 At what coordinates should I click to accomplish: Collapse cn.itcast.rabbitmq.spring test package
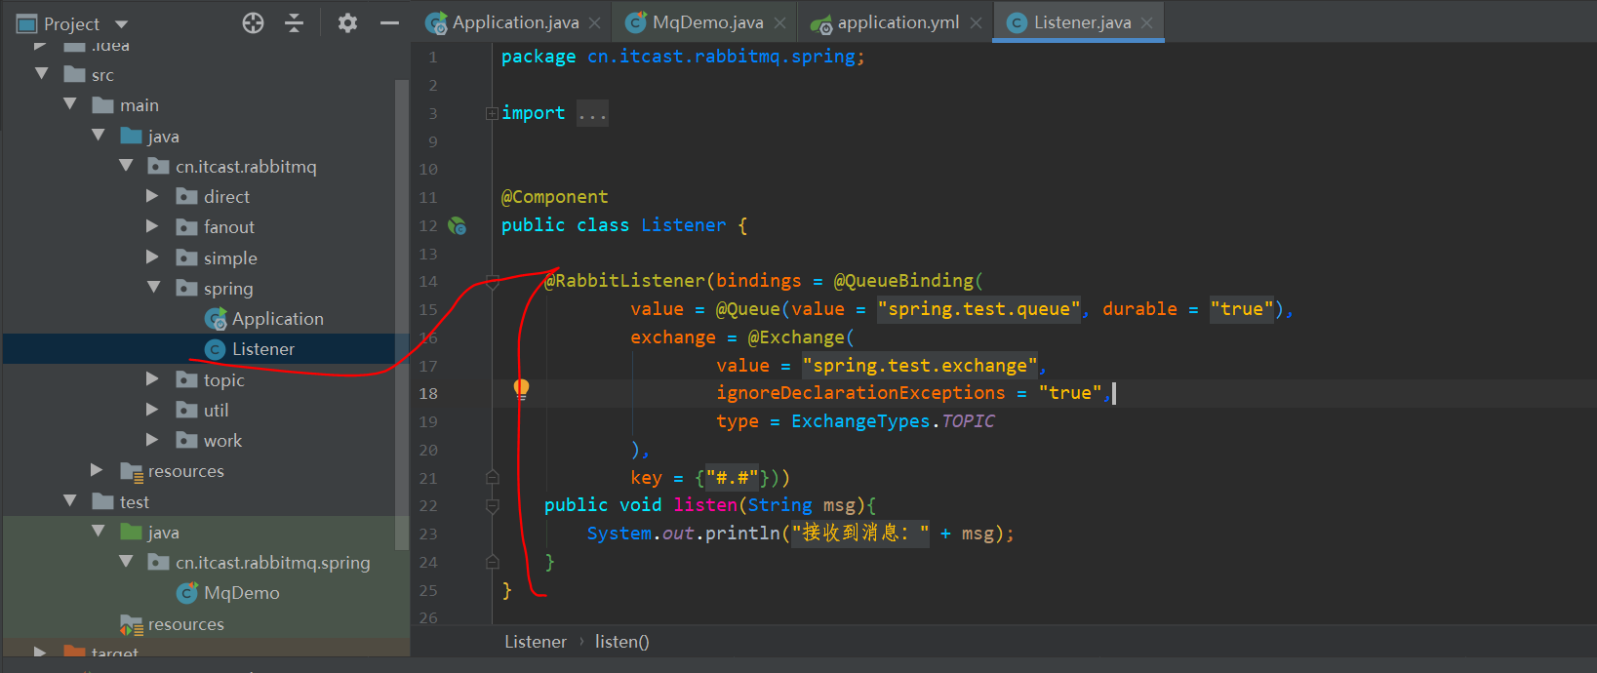[x=126, y=562]
